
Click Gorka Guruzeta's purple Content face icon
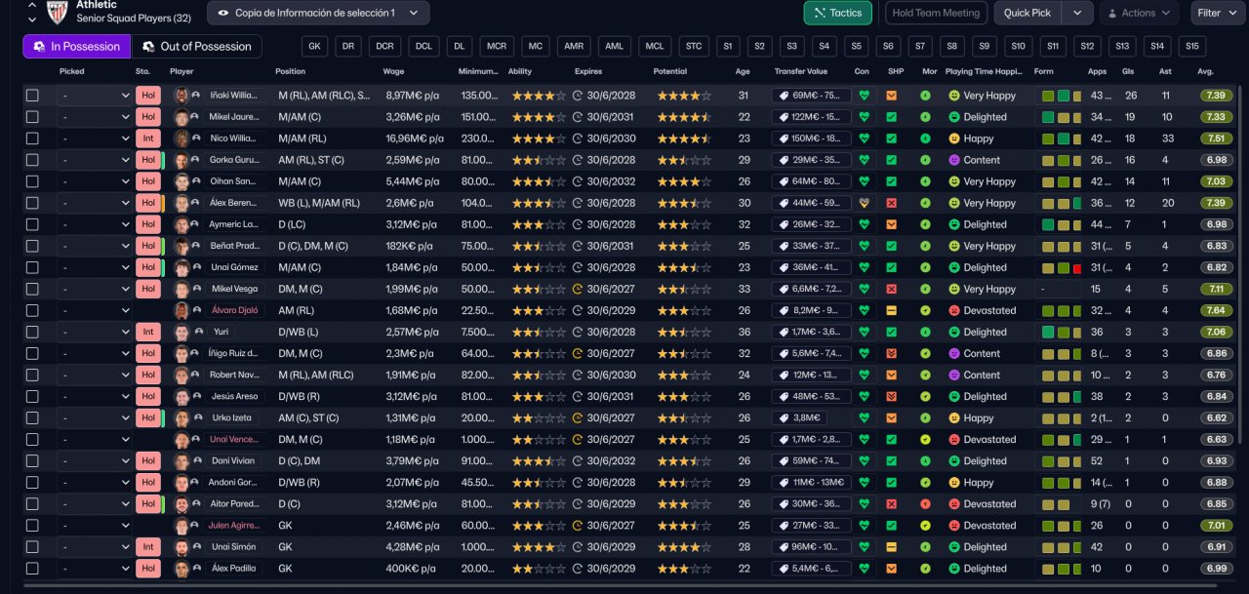[954, 160]
